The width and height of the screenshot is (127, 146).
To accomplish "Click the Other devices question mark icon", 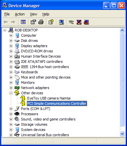I will tap(17, 93).
